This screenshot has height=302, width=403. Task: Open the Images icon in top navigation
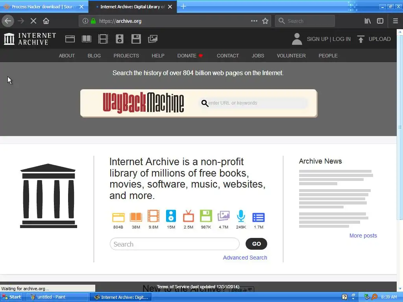[x=153, y=39]
